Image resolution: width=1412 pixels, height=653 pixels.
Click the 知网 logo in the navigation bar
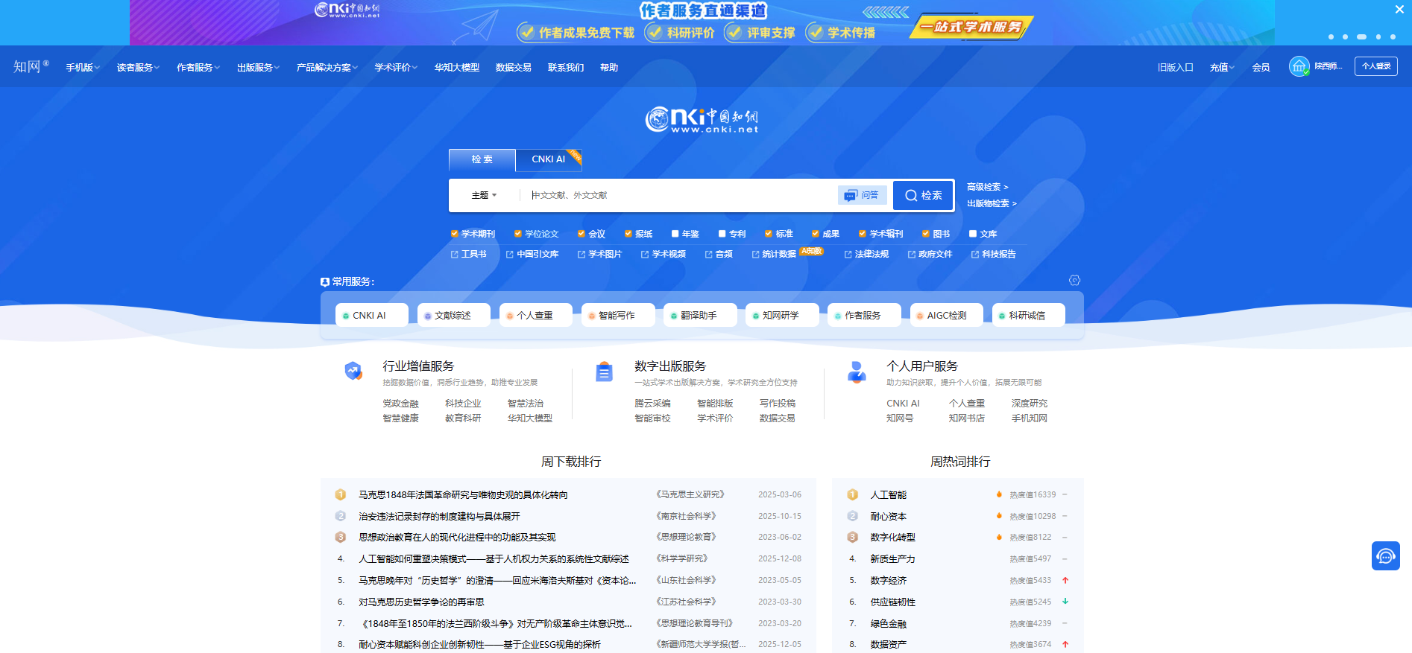pos(31,66)
